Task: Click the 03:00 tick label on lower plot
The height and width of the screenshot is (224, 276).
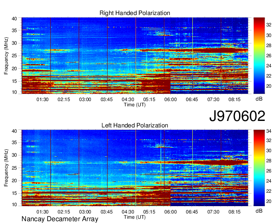Action: click(x=85, y=212)
